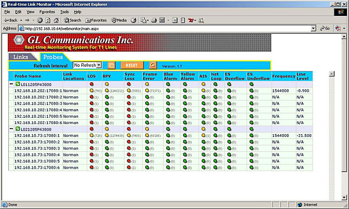Click probe name 192.168.10.73:17080:3
Viewport: 349px width, 209px height.
click(x=37, y=148)
